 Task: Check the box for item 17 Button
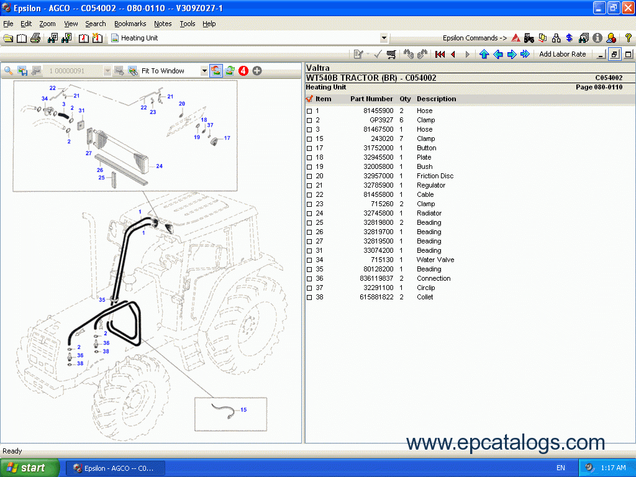(309, 148)
